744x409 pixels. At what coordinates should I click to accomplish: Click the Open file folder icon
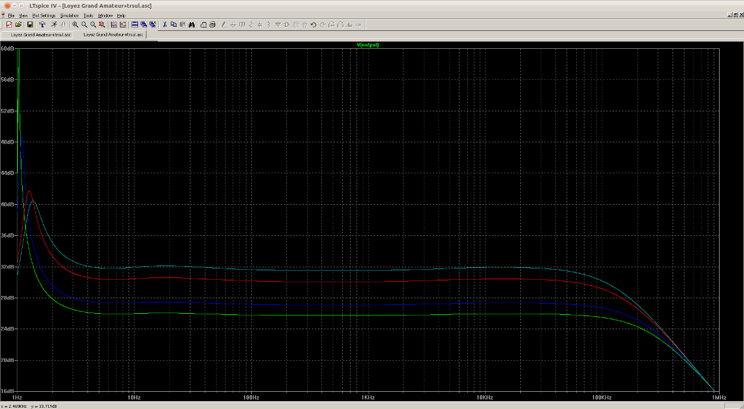18,24
